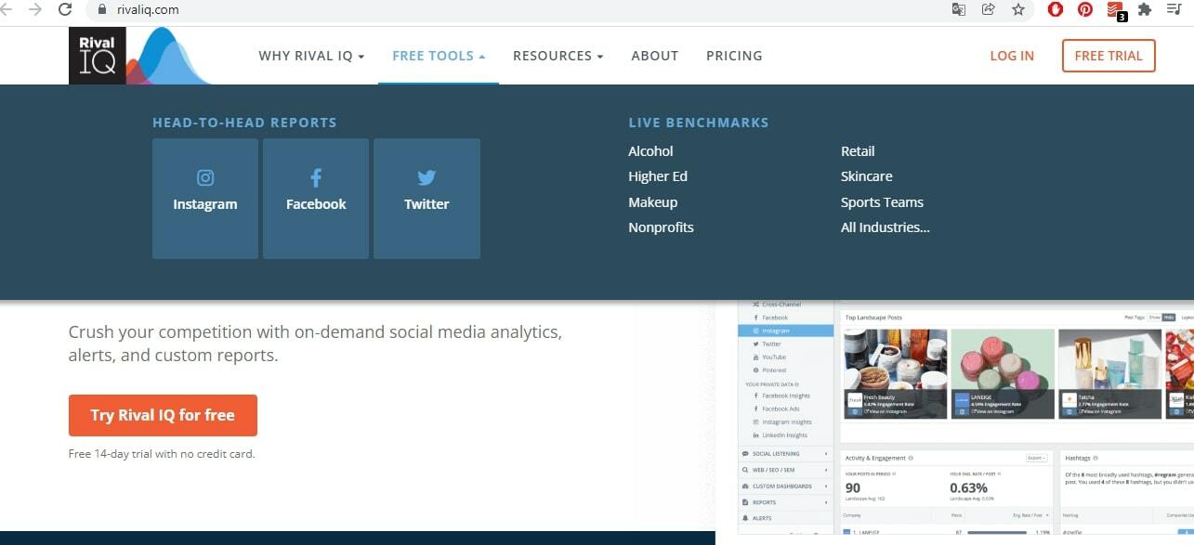Image resolution: width=1194 pixels, height=545 pixels.
Task: Open the All Industries... benchmark link
Action: coord(886,227)
